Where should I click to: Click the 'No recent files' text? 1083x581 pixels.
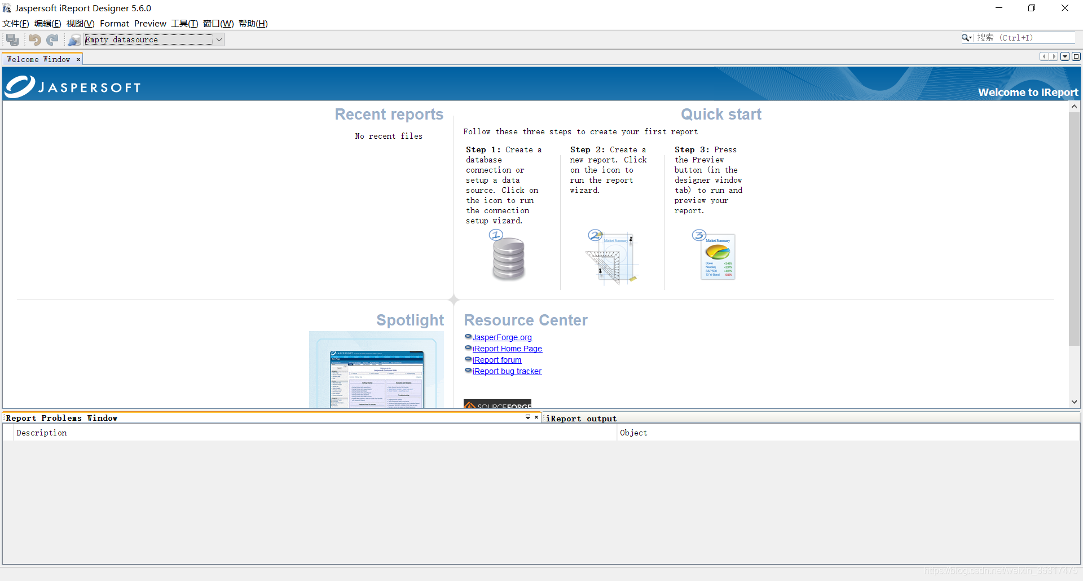click(x=389, y=136)
